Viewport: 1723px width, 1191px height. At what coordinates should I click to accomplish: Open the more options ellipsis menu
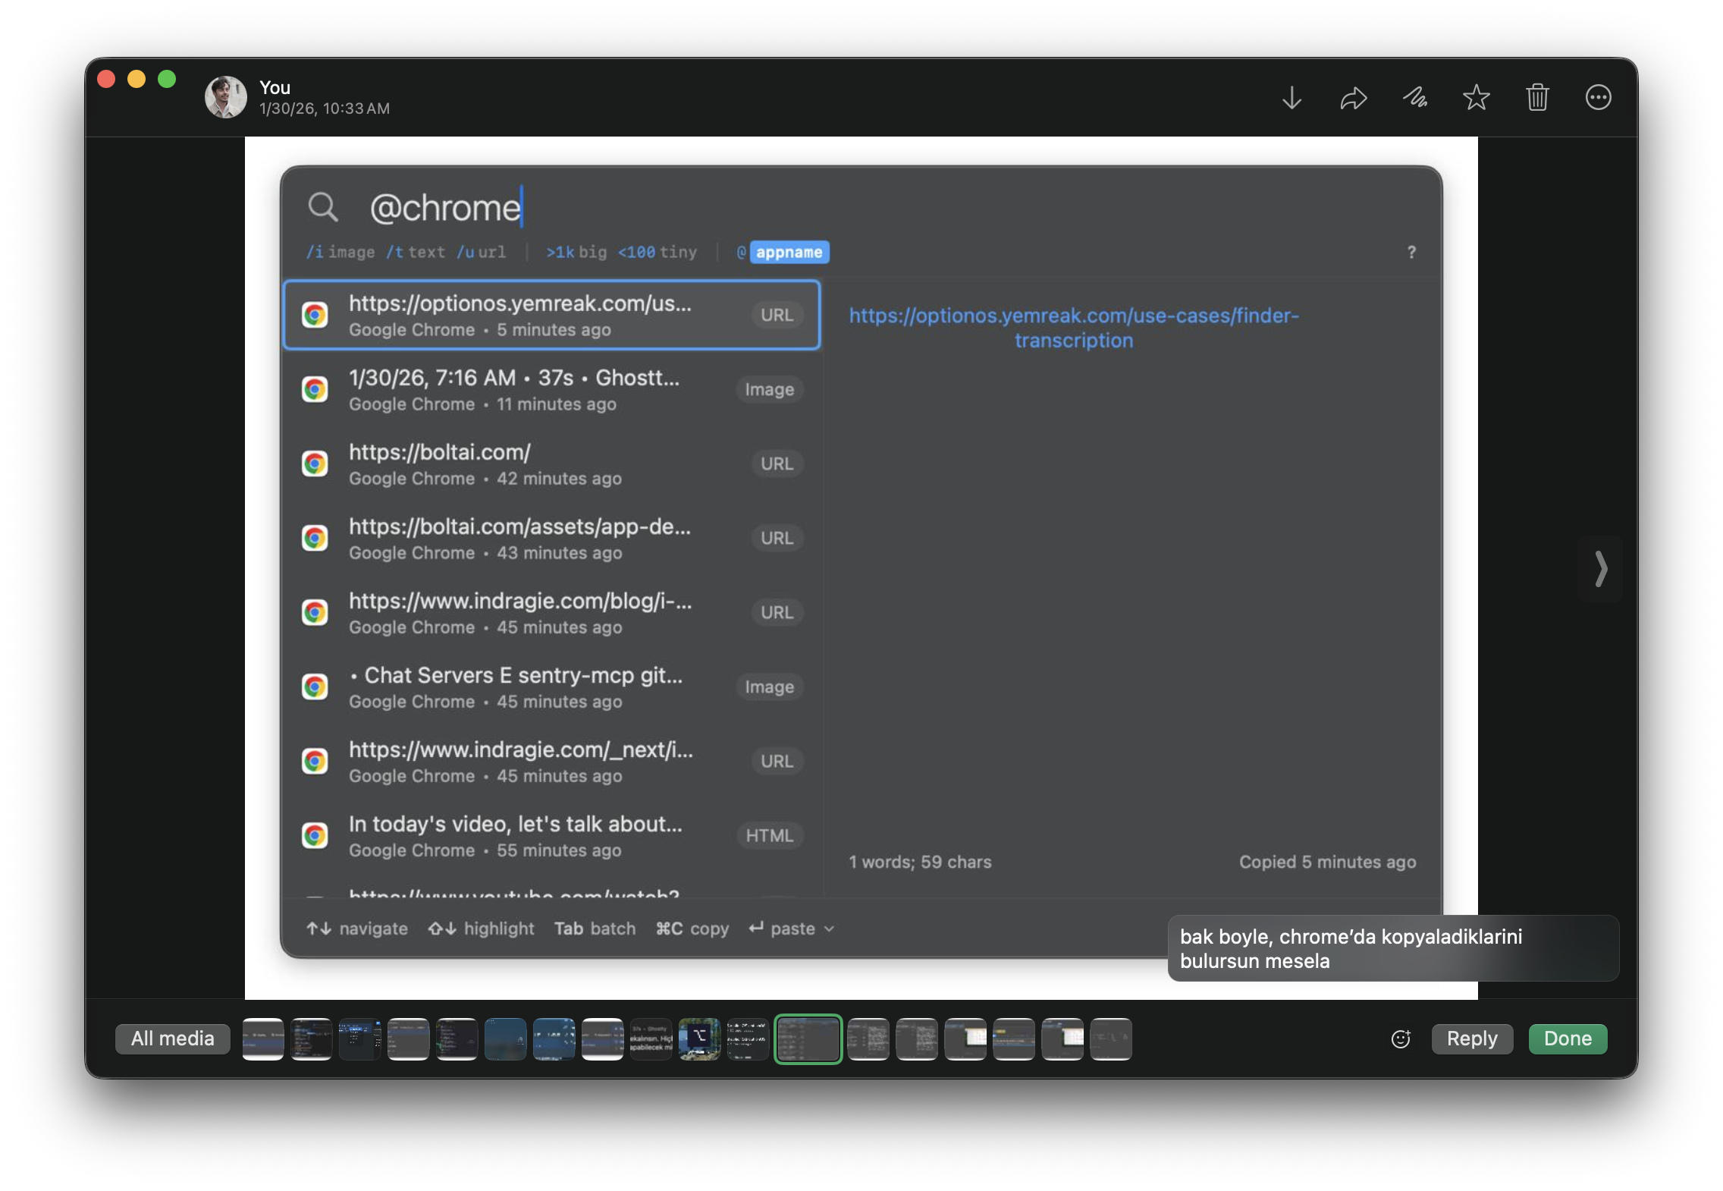(x=1599, y=97)
